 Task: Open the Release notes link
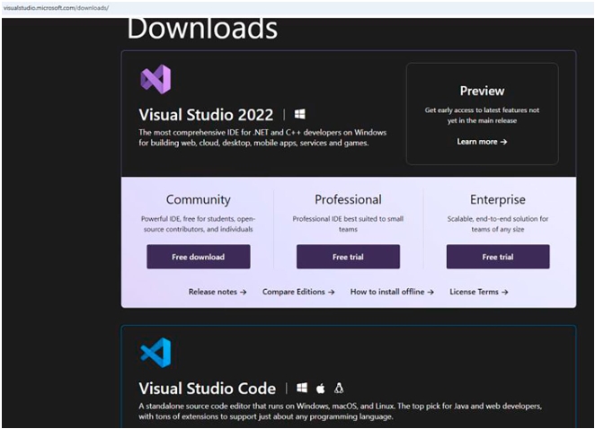[x=217, y=292]
